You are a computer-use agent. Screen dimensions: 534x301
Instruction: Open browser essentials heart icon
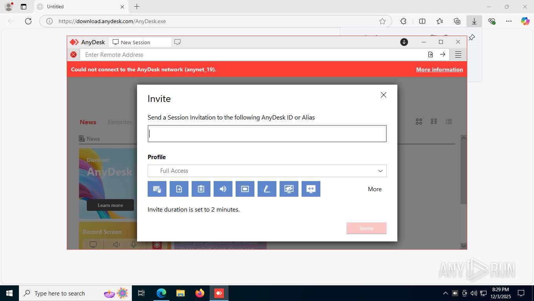click(492, 21)
